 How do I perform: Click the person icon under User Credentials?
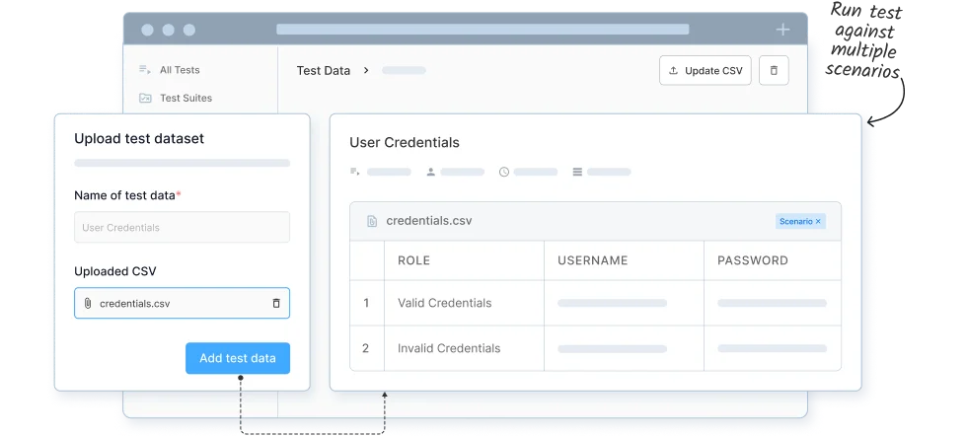(x=431, y=172)
